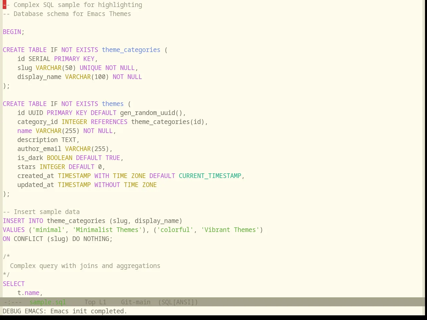Viewport: 427px width, 320px height.
Task: Click the theme_categories table name in first CREATE
Action: [131, 50]
